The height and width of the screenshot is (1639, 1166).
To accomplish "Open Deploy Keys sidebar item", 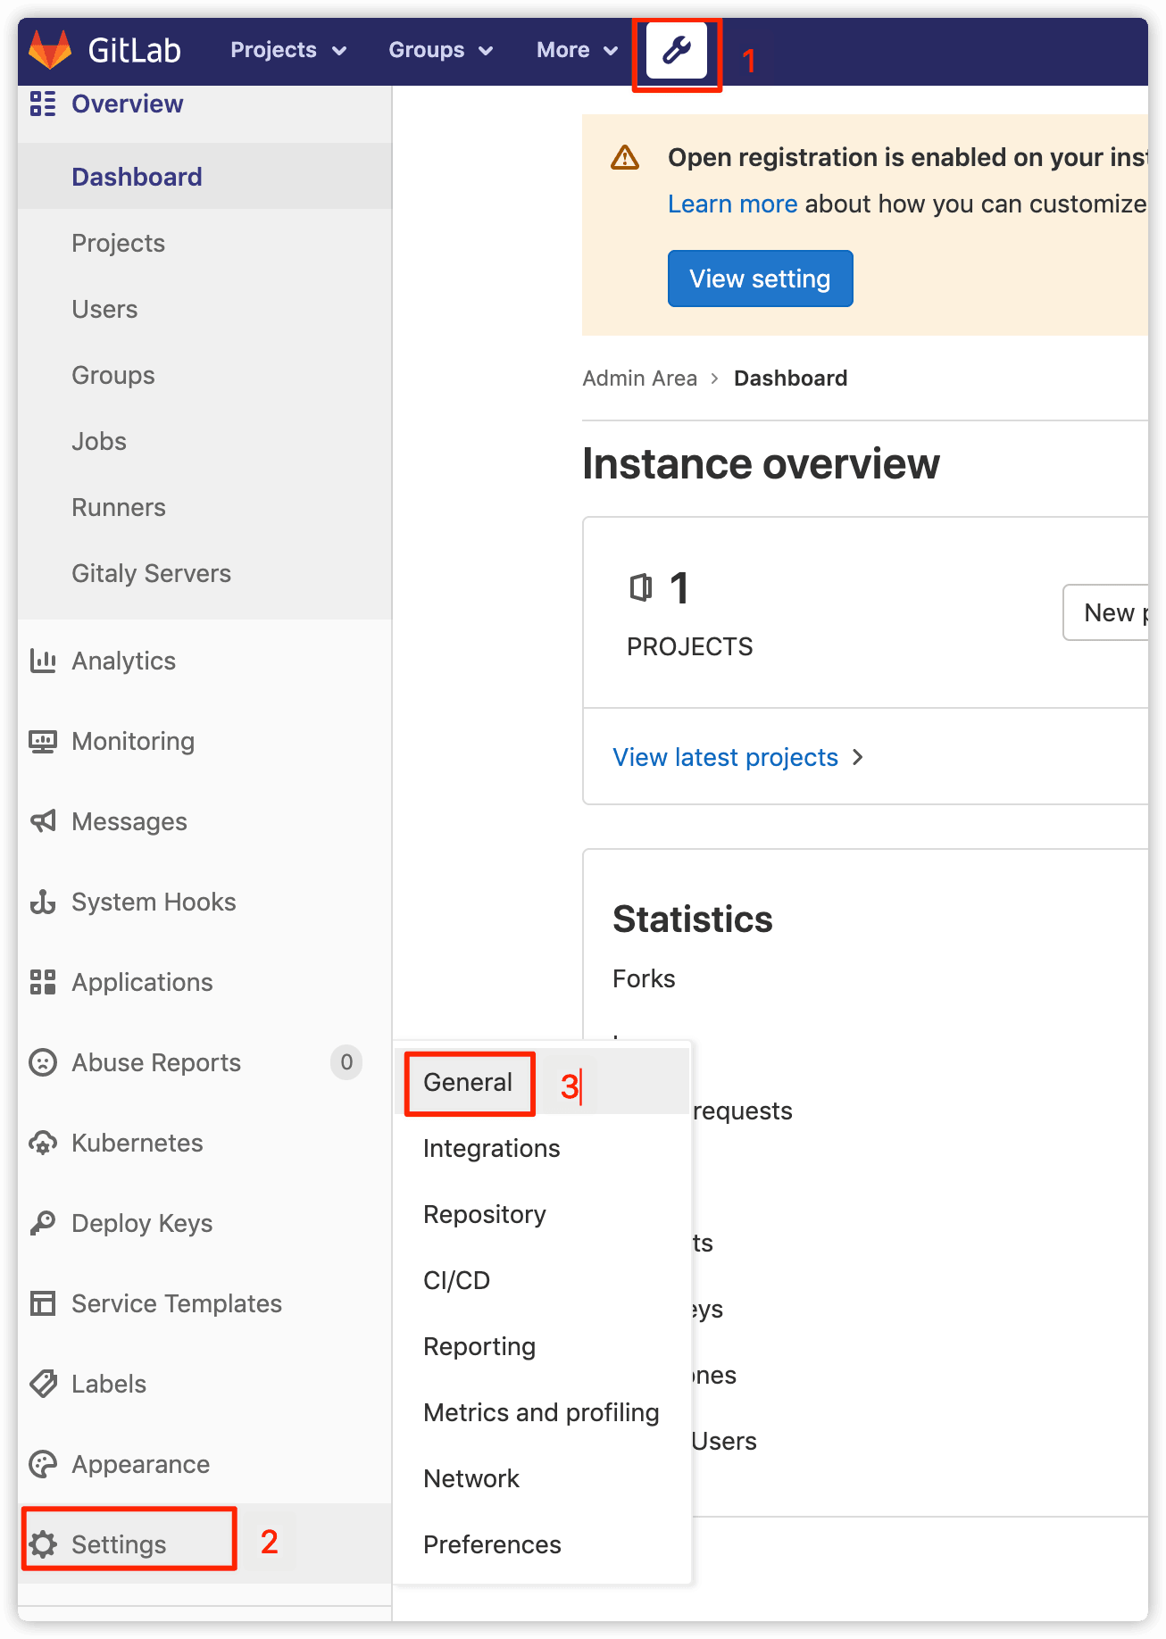I will [204, 1223].
